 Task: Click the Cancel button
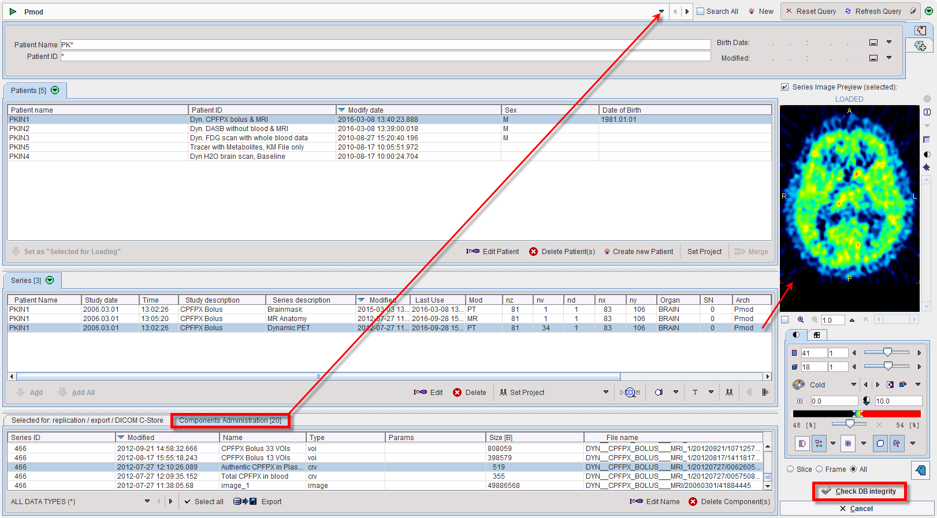857,509
